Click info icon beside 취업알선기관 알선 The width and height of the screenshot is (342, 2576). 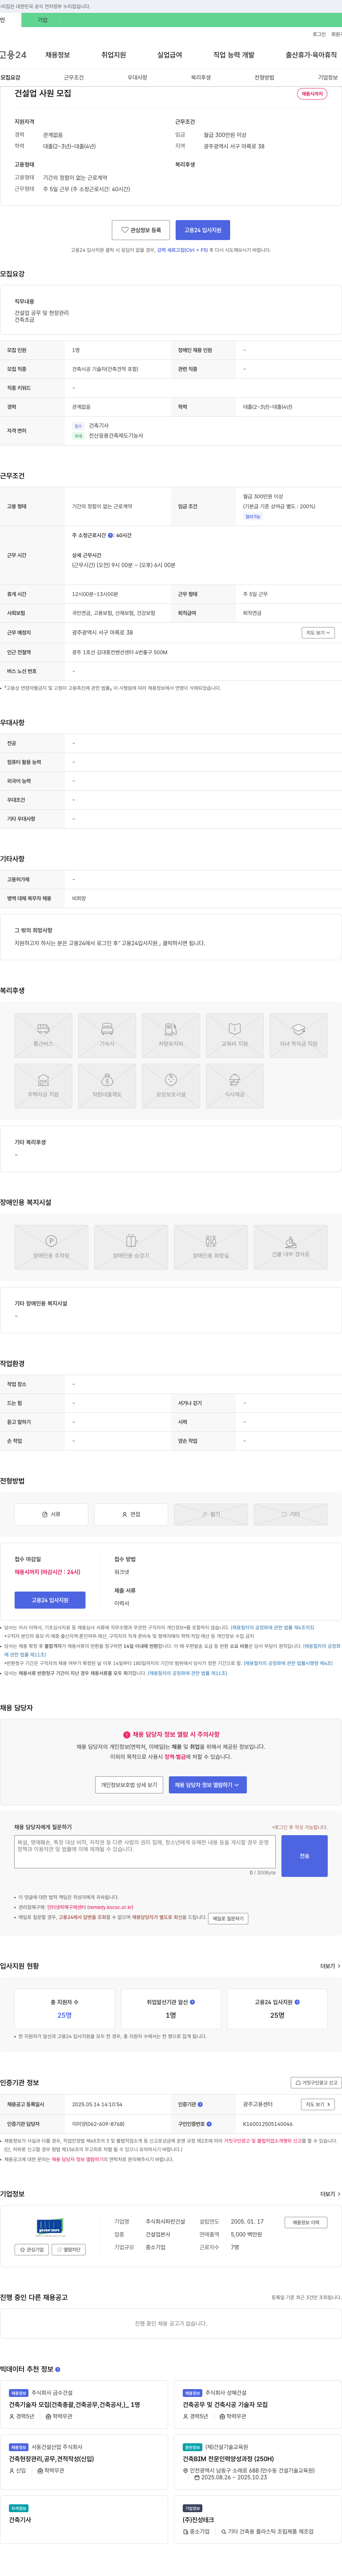(192, 2002)
